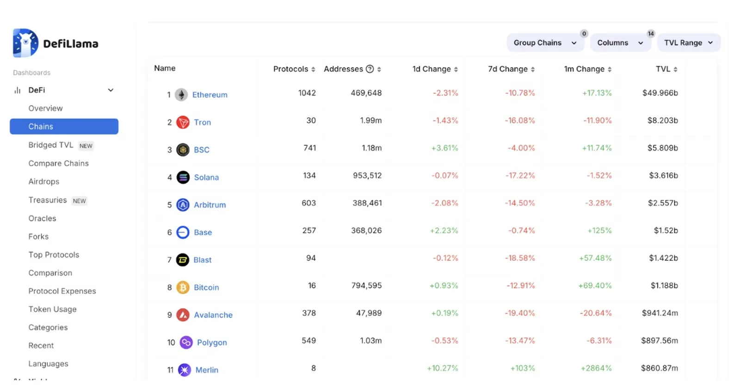Open the BSC chain link
The width and height of the screenshot is (740, 390).
tap(201, 150)
